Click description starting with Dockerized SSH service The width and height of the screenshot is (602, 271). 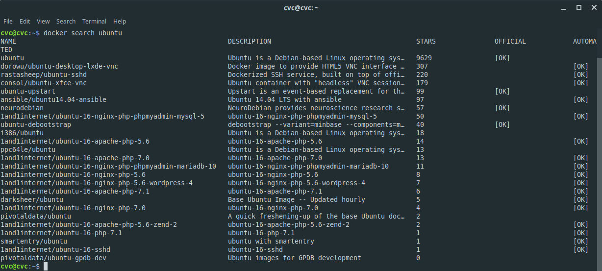click(x=316, y=74)
